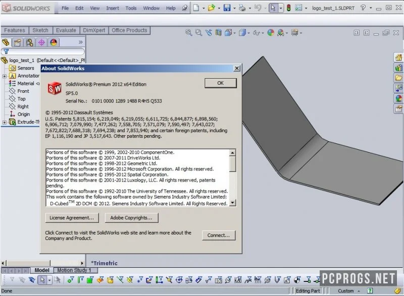
Task: Open the PropertyManager tab icon
Action: pyautogui.click(x=18, y=42)
